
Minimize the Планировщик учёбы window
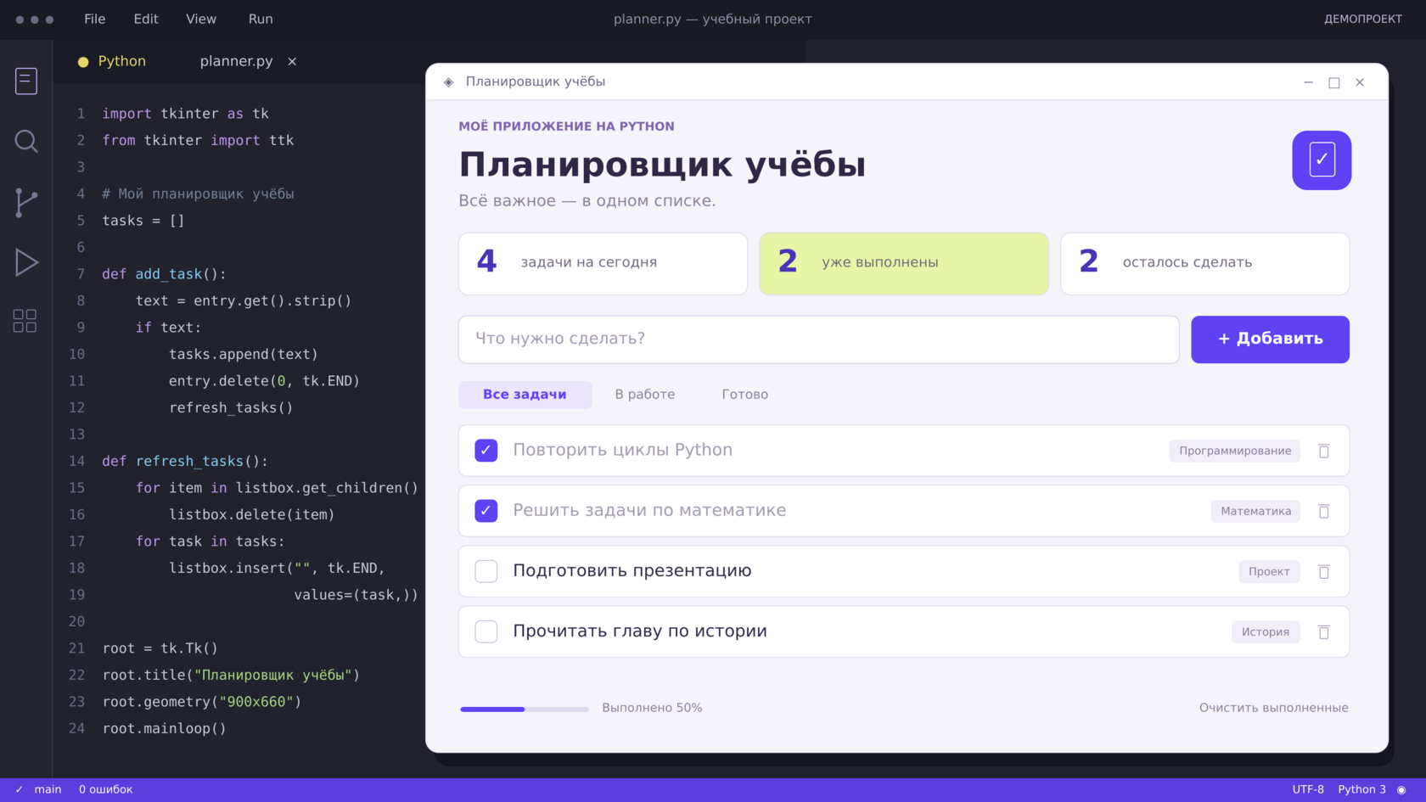[x=1308, y=82]
